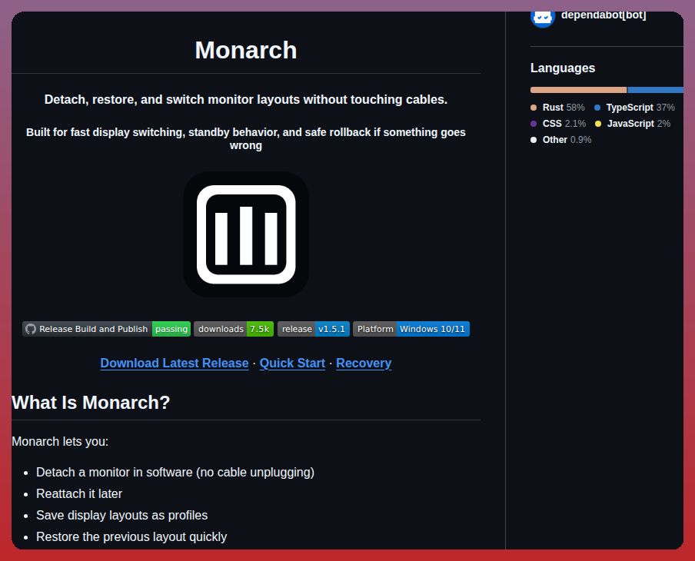Click the Rust color dot
This screenshot has width=695, height=561.
click(534, 108)
